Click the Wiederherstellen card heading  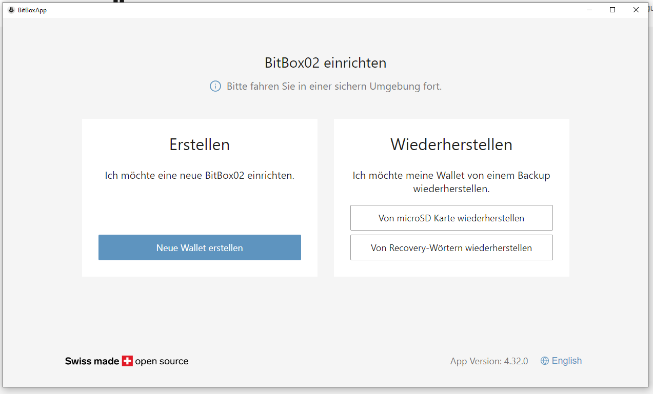pos(451,144)
